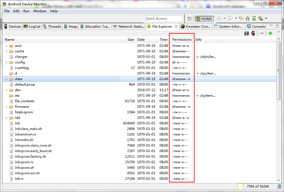284x192 pixels.
Task: Run garbage collector trash icon
Action: click(x=280, y=186)
